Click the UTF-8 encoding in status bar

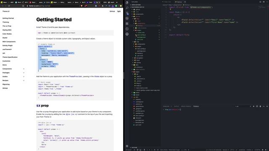pos(232,150)
